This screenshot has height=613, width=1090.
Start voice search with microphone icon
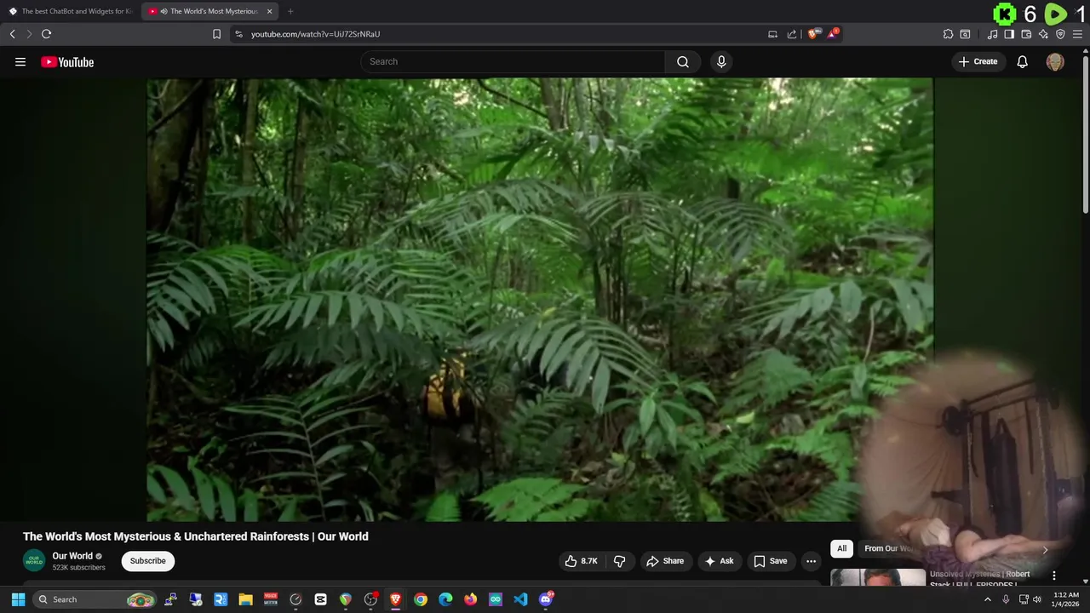(721, 61)
